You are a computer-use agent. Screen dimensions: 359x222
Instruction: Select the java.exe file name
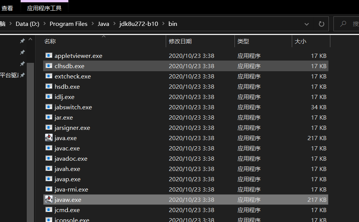65,138
